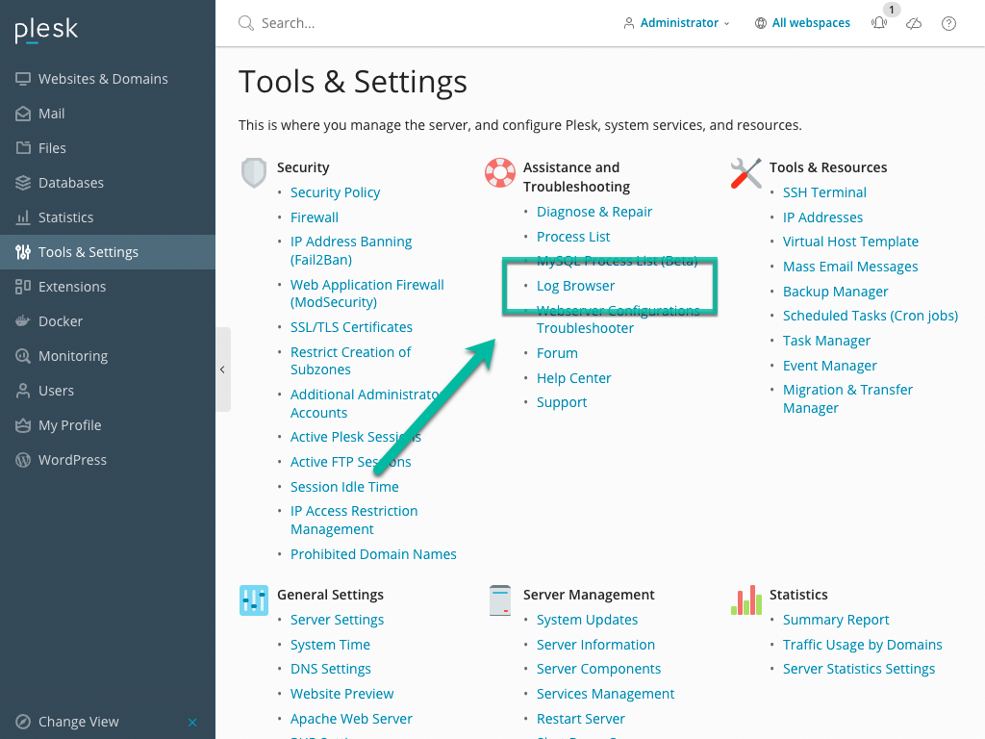Open the All webspaces selector
This screenshot has height=739, width=985.
pyautogui.click(x=802, y=23)
